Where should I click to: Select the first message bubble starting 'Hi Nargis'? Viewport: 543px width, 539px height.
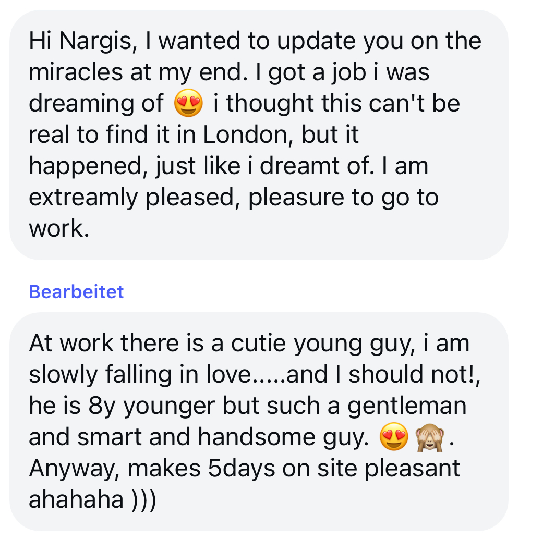(x=259, y=135)
